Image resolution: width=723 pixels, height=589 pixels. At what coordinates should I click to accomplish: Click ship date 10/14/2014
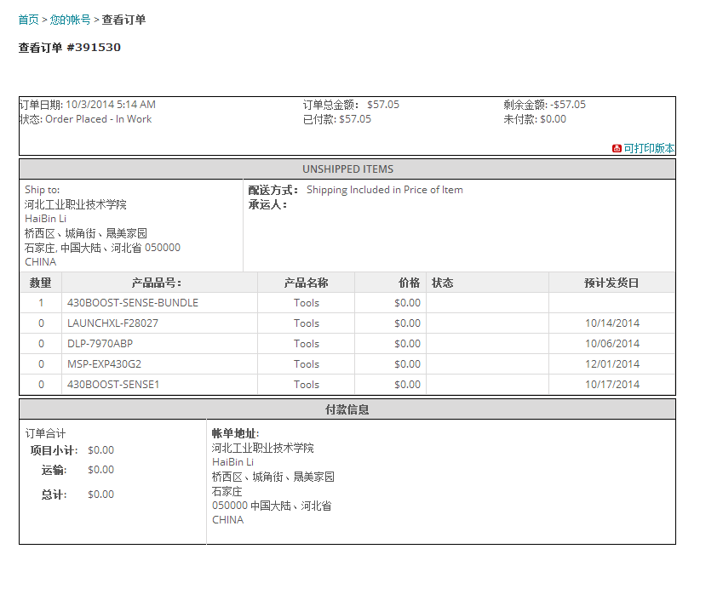tap(612, 323)
